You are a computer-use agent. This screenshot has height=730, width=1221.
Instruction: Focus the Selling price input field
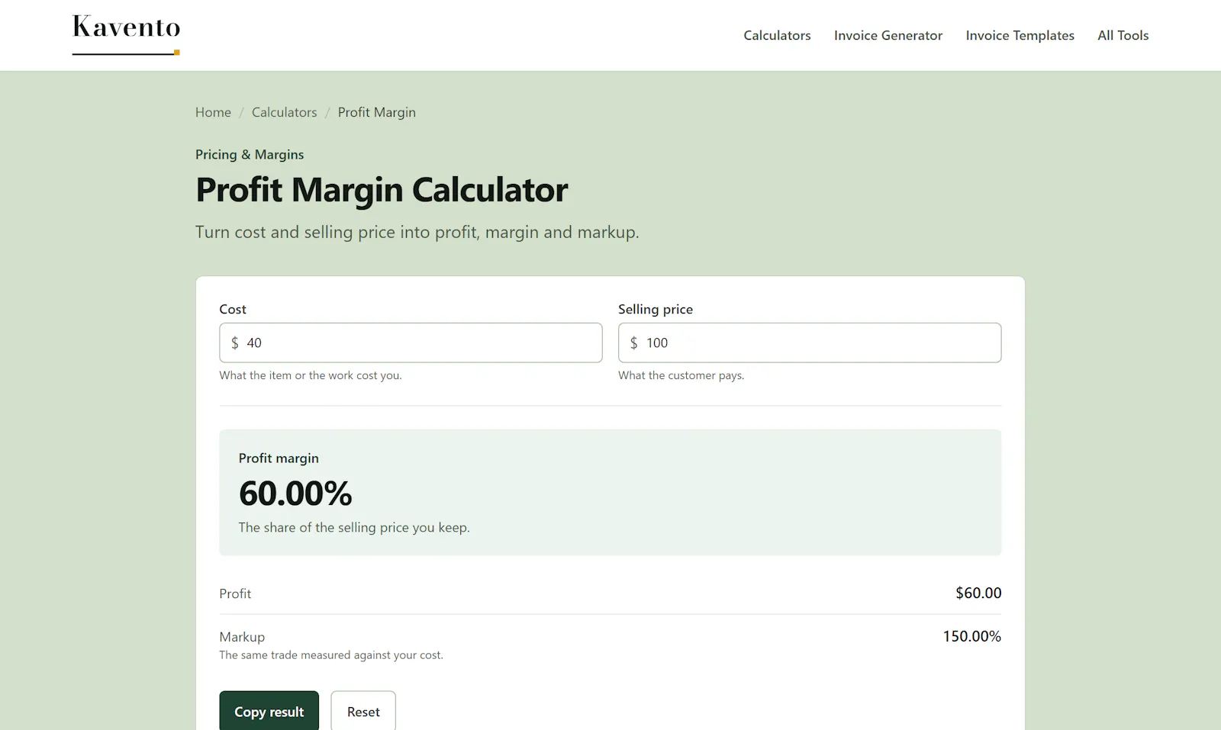810,342
